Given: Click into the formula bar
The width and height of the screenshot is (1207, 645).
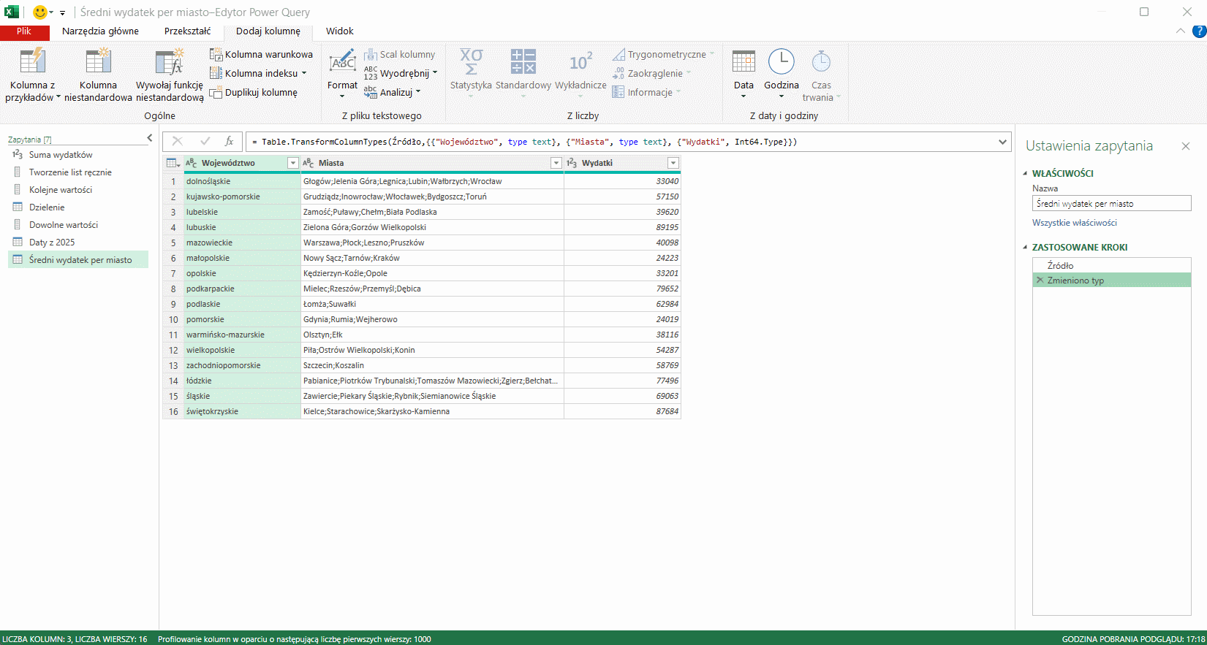Looking at the screenshot, I should 621,142.
